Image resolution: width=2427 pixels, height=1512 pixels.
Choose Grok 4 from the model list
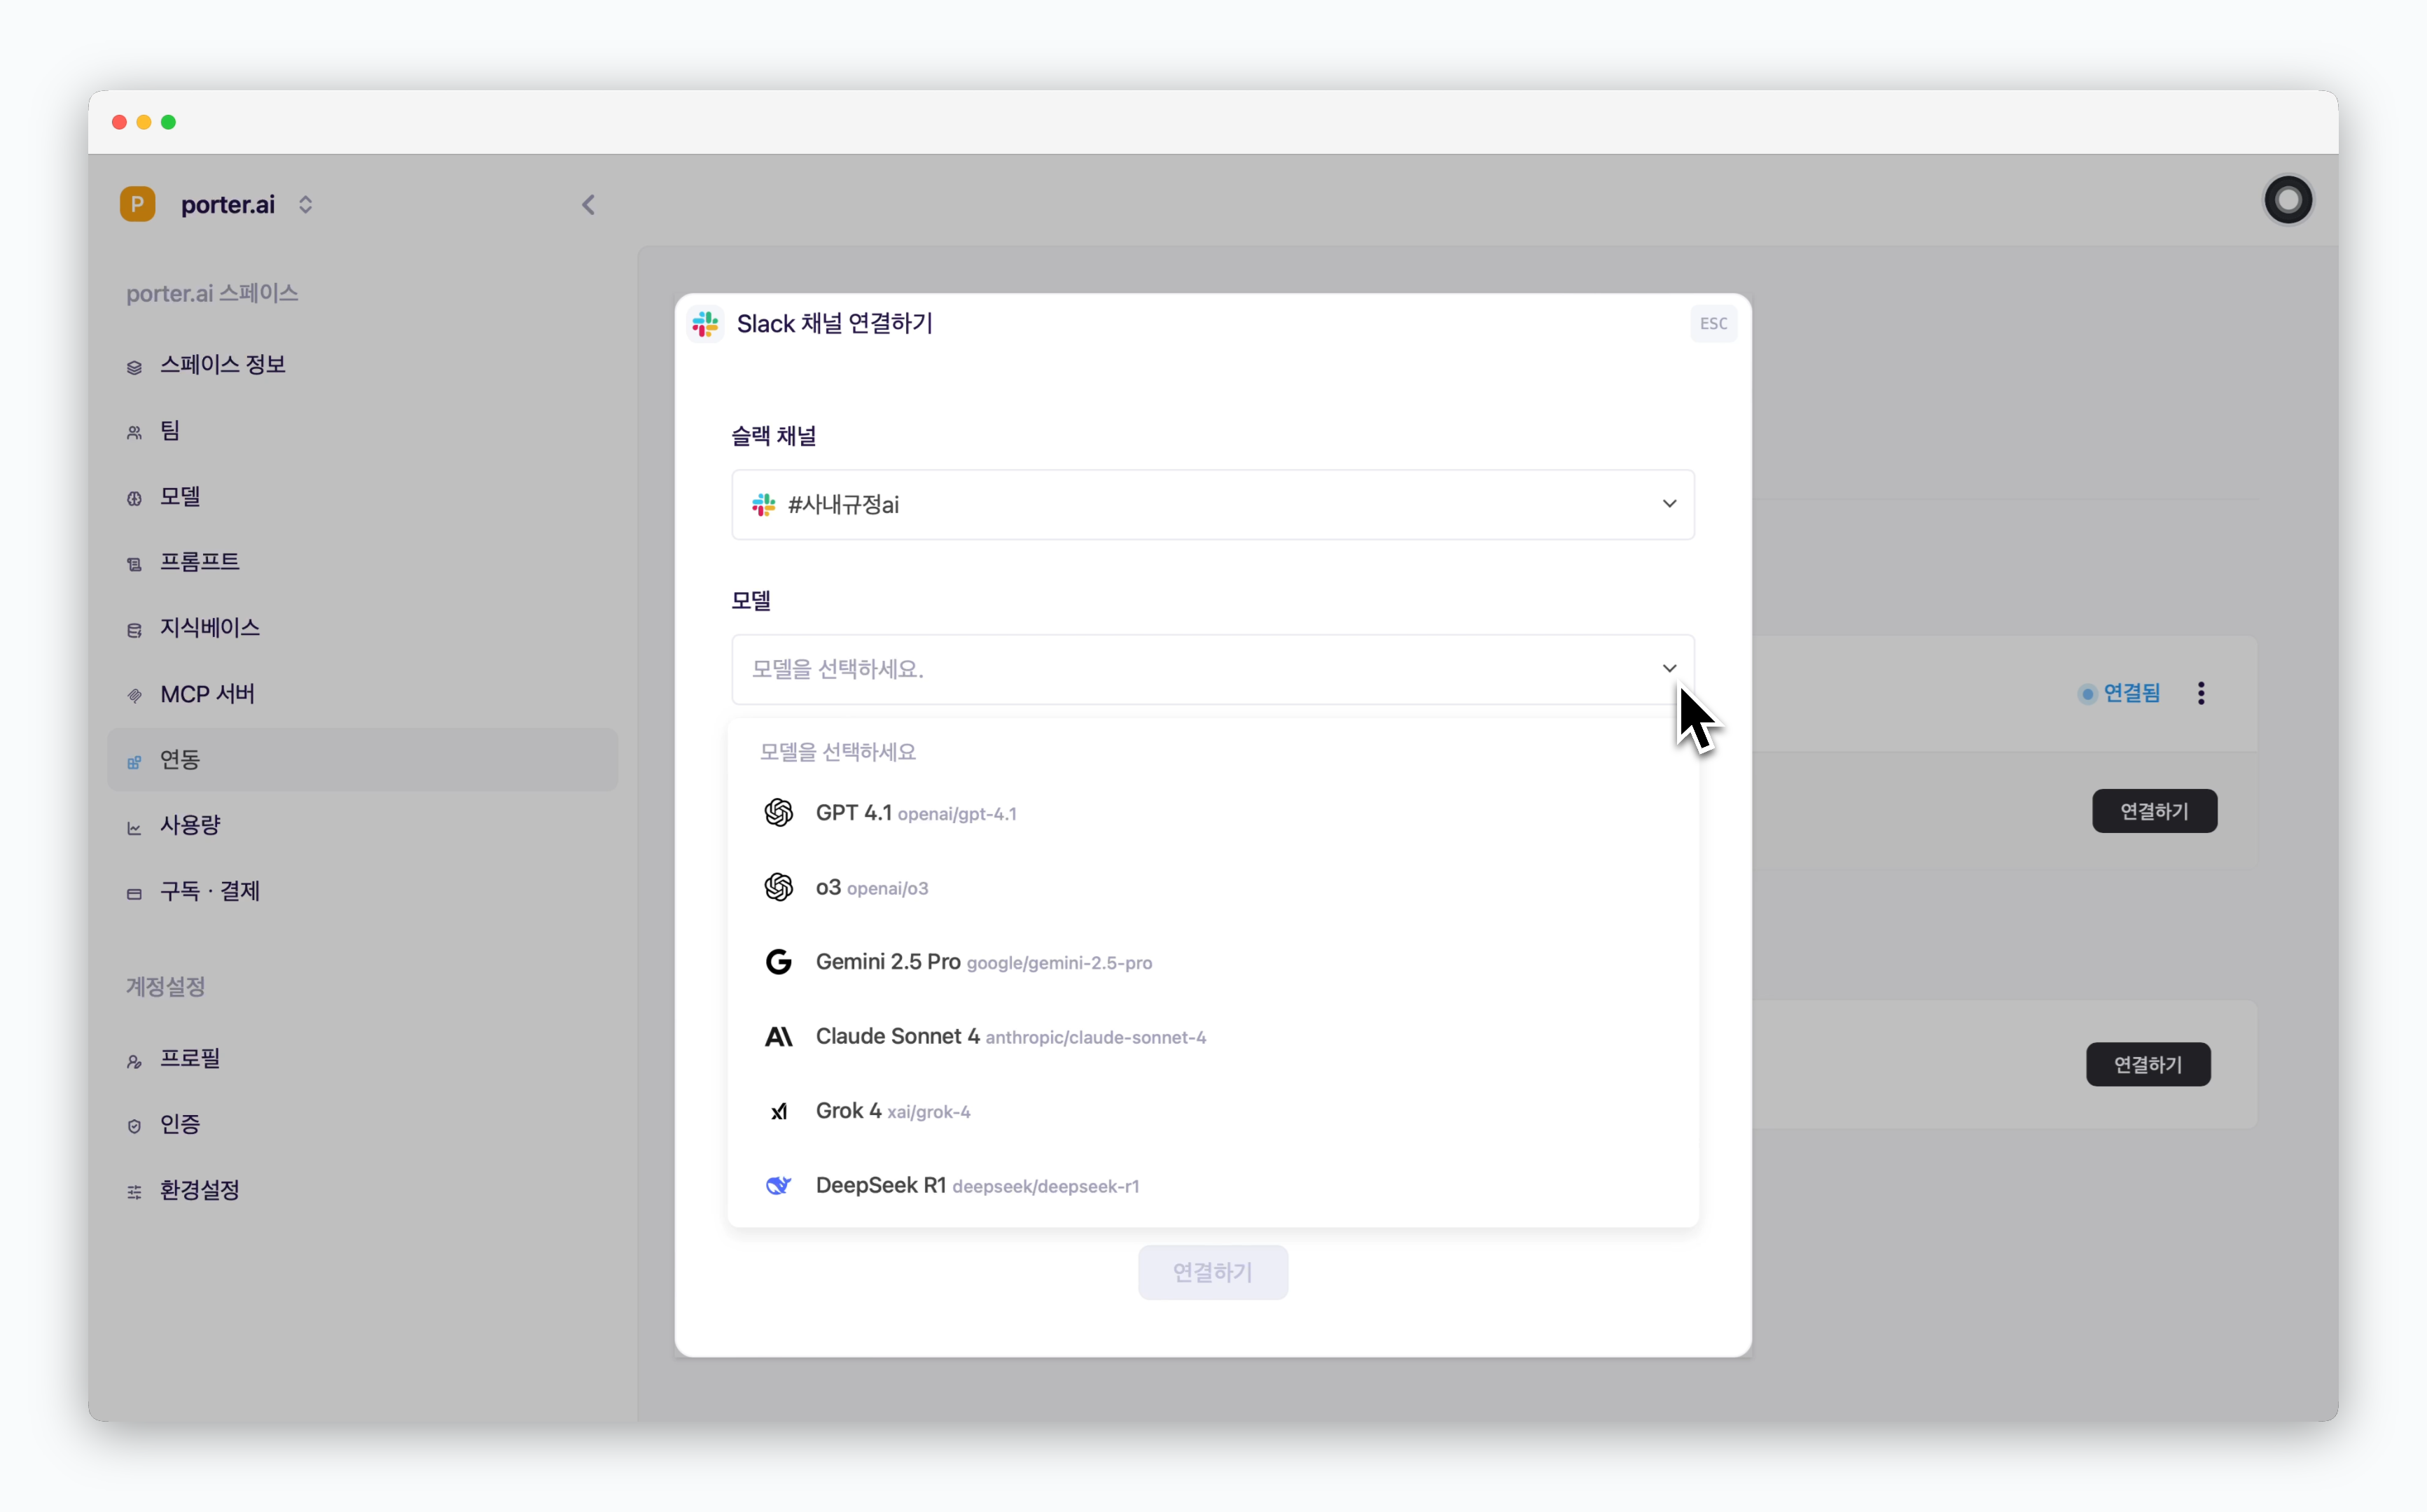1212,1111
